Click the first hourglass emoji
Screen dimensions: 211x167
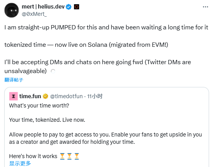point(62,156)
